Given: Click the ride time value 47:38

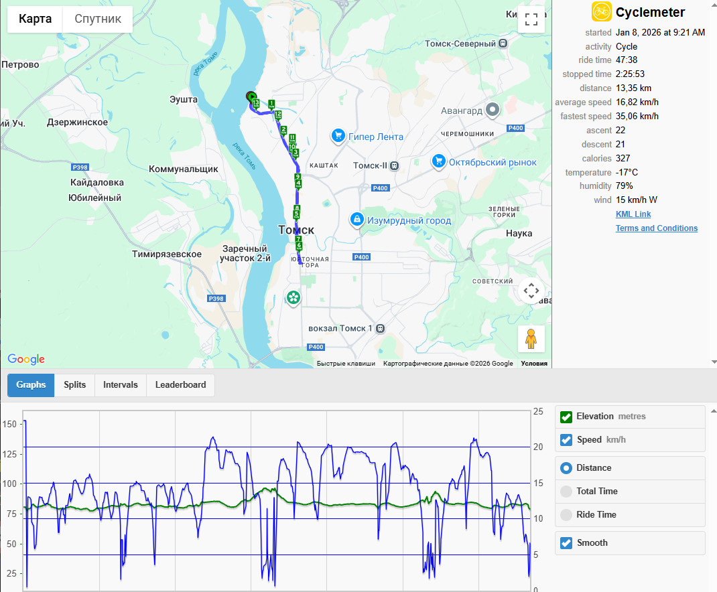Looking at the screenshot, I should 627,60.
